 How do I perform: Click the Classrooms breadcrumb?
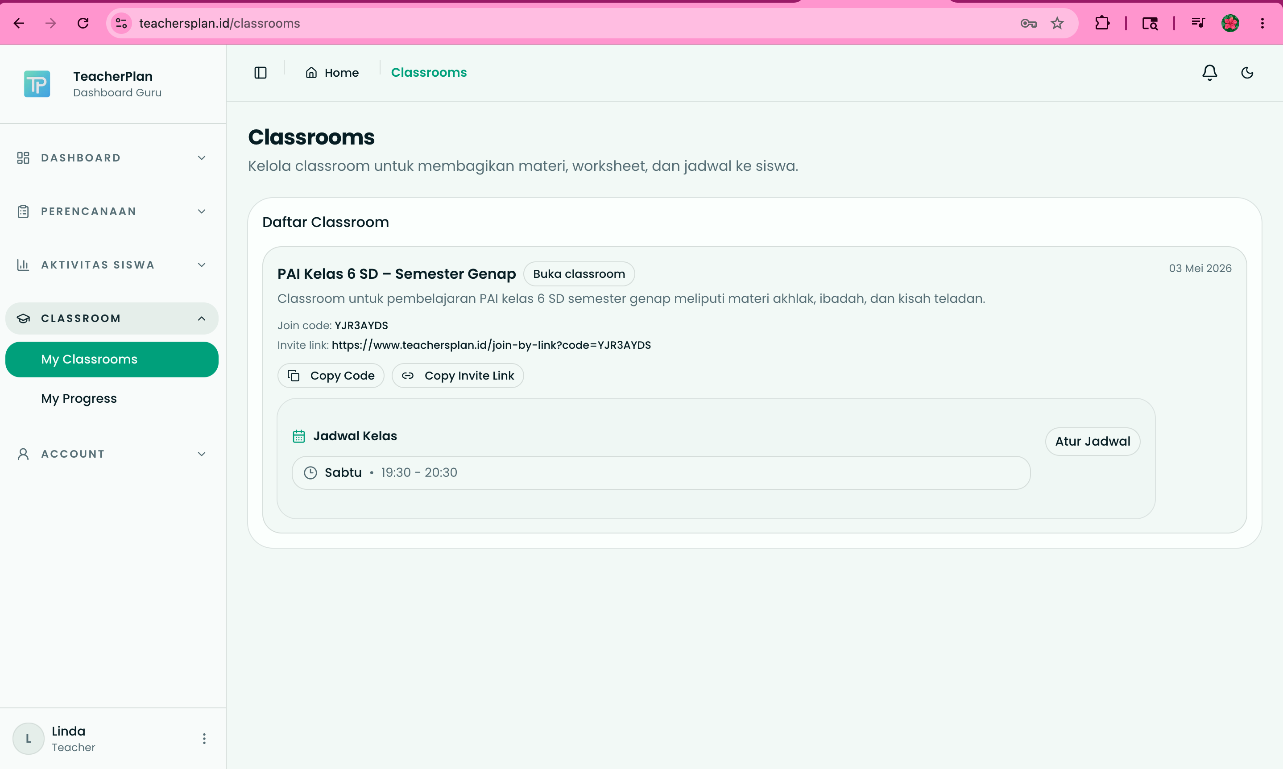[x=429, y=73]
